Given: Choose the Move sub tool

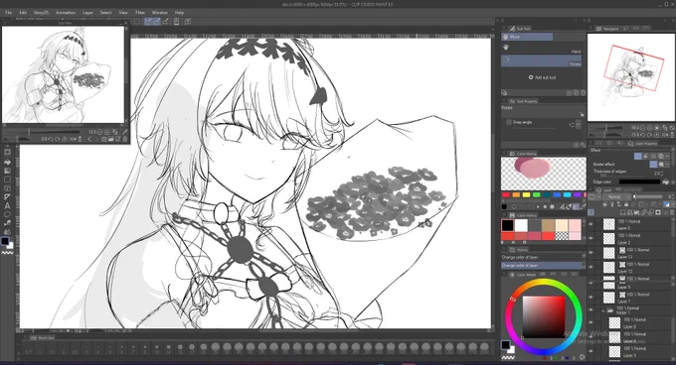Looking at the screenshot, I should pos(527,37).
